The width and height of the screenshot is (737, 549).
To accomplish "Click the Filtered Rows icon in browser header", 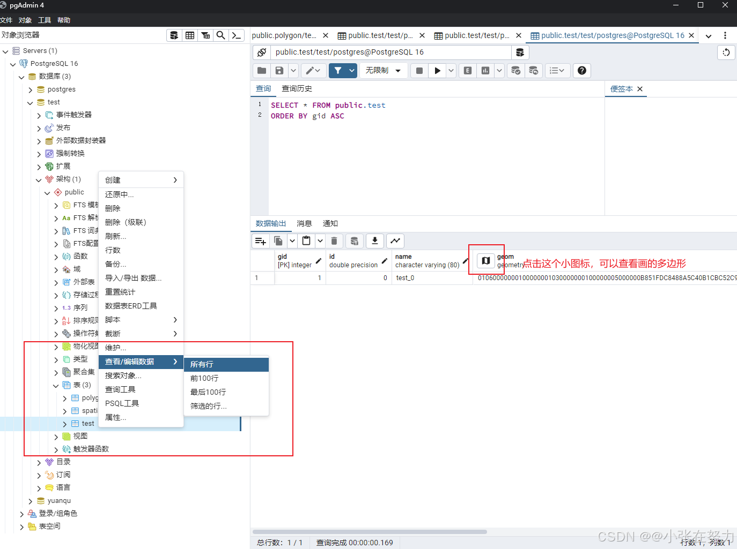I will [205, 35].
